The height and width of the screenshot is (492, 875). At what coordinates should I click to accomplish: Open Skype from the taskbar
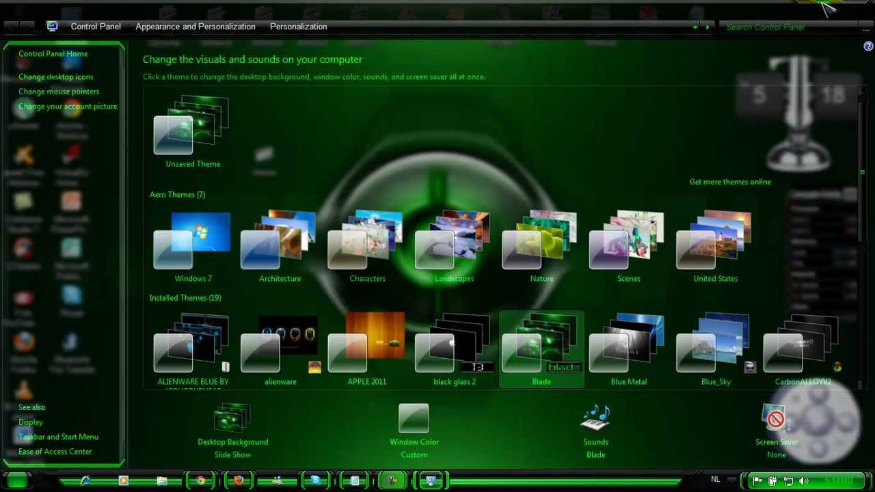click(x=315, y=481)
